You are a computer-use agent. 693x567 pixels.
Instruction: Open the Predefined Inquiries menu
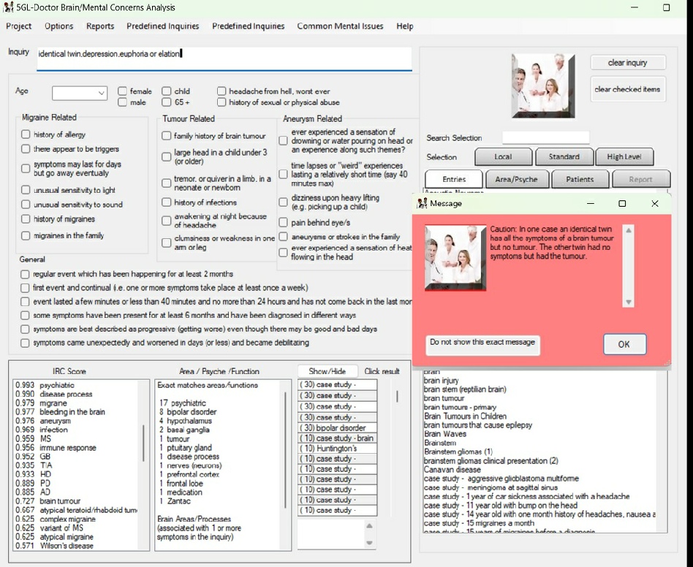click(x=162, y=26)
